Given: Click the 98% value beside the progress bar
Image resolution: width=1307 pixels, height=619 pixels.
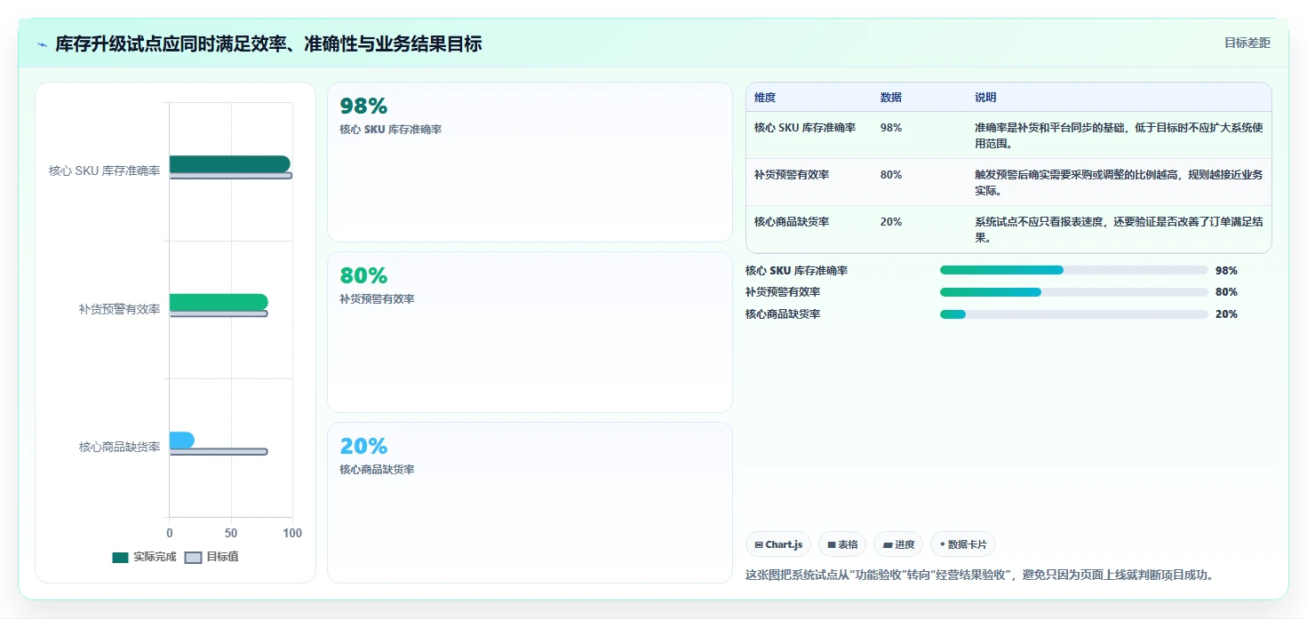Looking at the screenshot, I should coord(1226,271).
